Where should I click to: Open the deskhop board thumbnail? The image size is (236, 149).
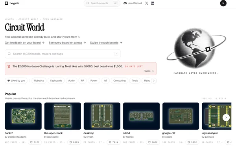102,116
